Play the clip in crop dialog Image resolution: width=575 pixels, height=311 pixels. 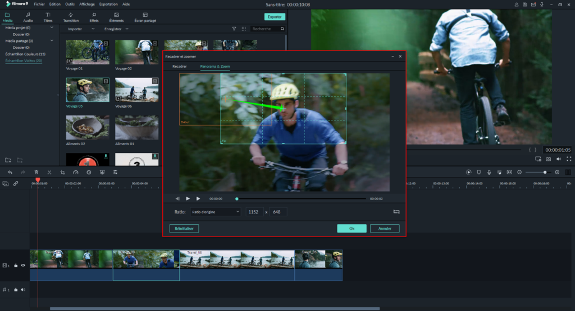tap(188, 199)
